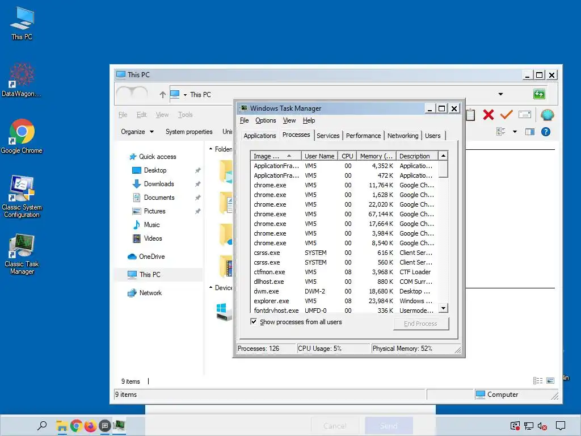
Task: Select Network in navigation pane
Action: pos(145,293)
